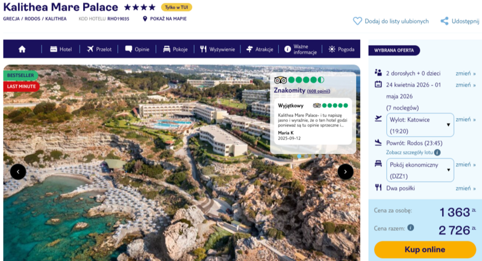Expand zmień next to 2 dorosłych
This screenshot has width=482, height=261.
[x=464, y=72]
